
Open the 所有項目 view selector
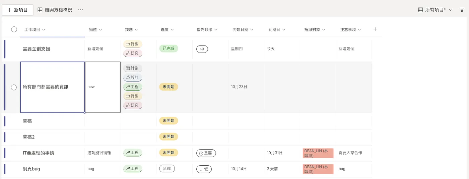(x=435, y=10)
